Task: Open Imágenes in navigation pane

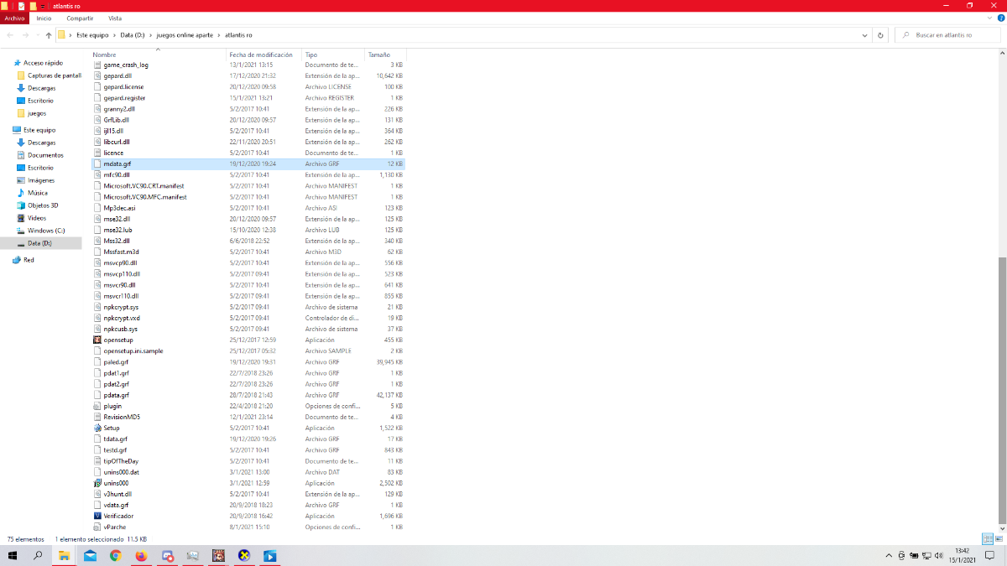Action: tap(41, 180)
